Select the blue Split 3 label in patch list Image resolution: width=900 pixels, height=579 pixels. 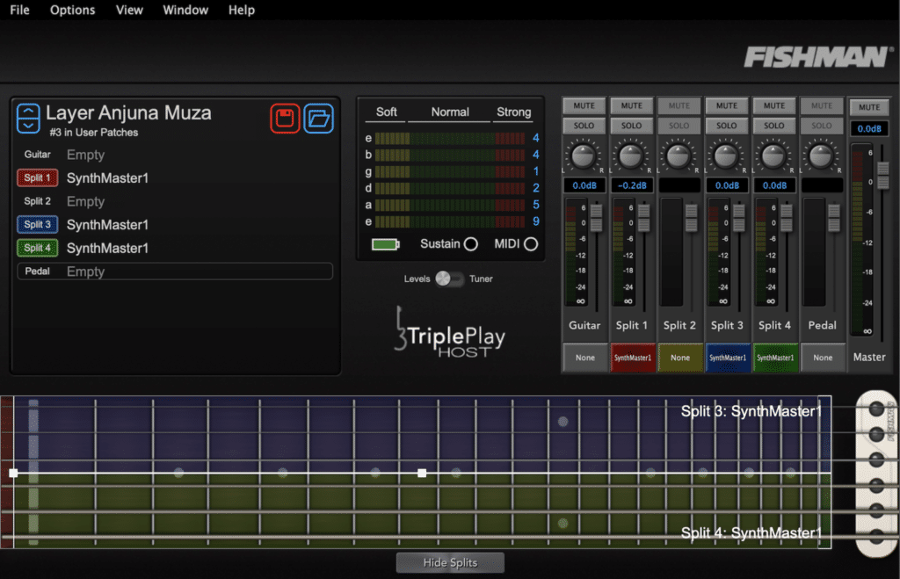coord(37,224)
